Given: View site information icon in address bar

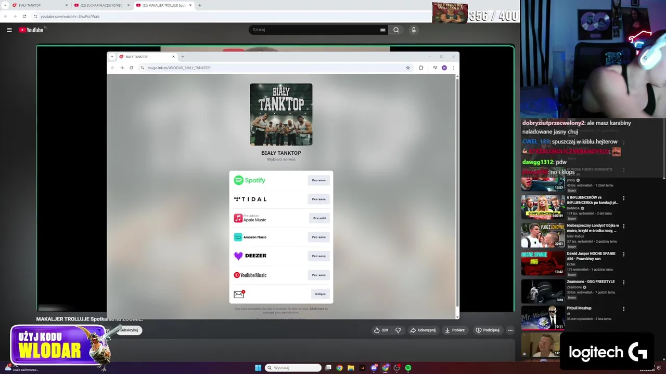Looking at the screenshot, I should coord(35,16).
